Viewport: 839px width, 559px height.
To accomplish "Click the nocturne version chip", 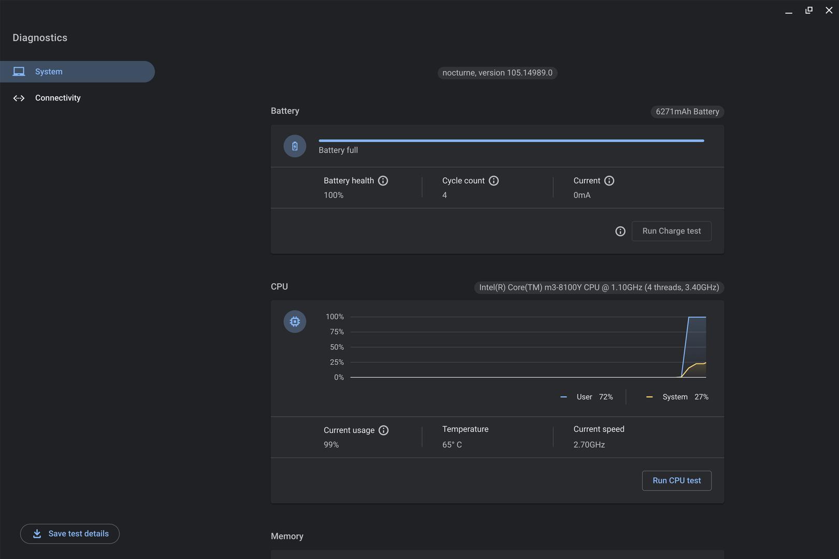I will click(497, 73).
